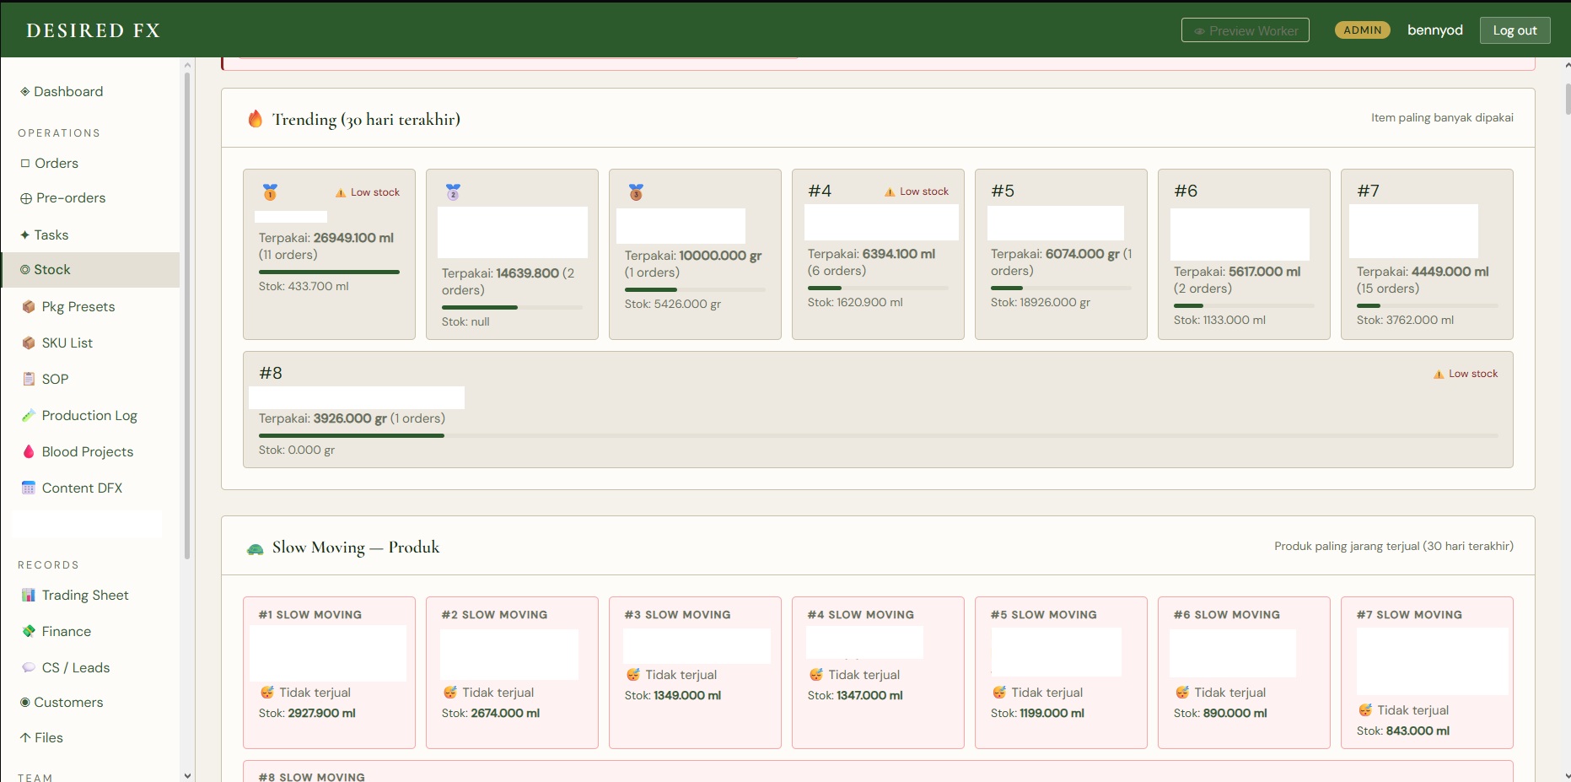Click the Content DFX calendar icon
This screenshot has width=1571, height=782.
[29, 488]
